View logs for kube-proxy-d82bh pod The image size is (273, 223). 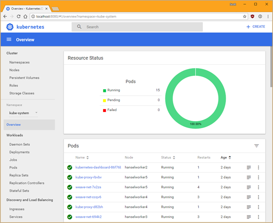(x=249, y=207)
